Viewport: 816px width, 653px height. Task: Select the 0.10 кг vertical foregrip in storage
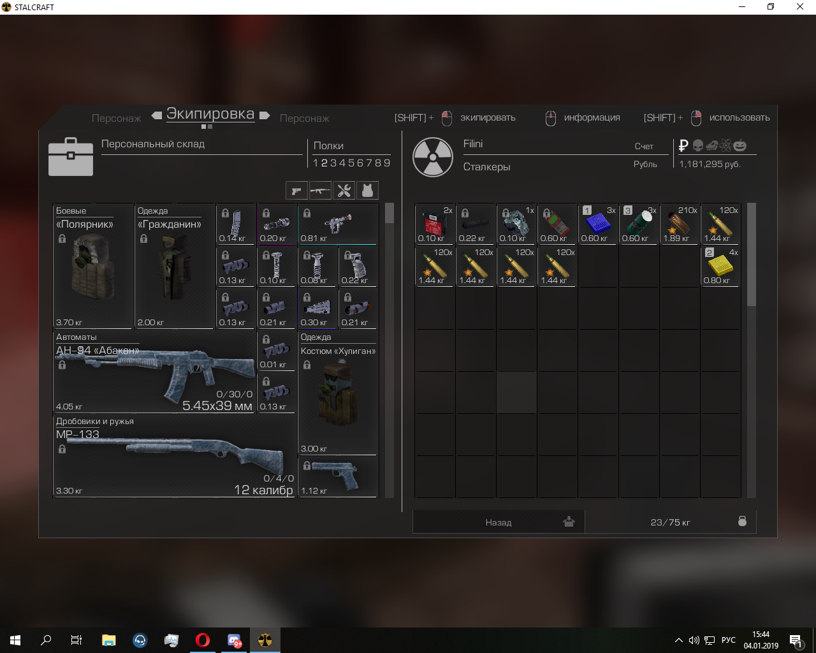(x=277, y=266)
